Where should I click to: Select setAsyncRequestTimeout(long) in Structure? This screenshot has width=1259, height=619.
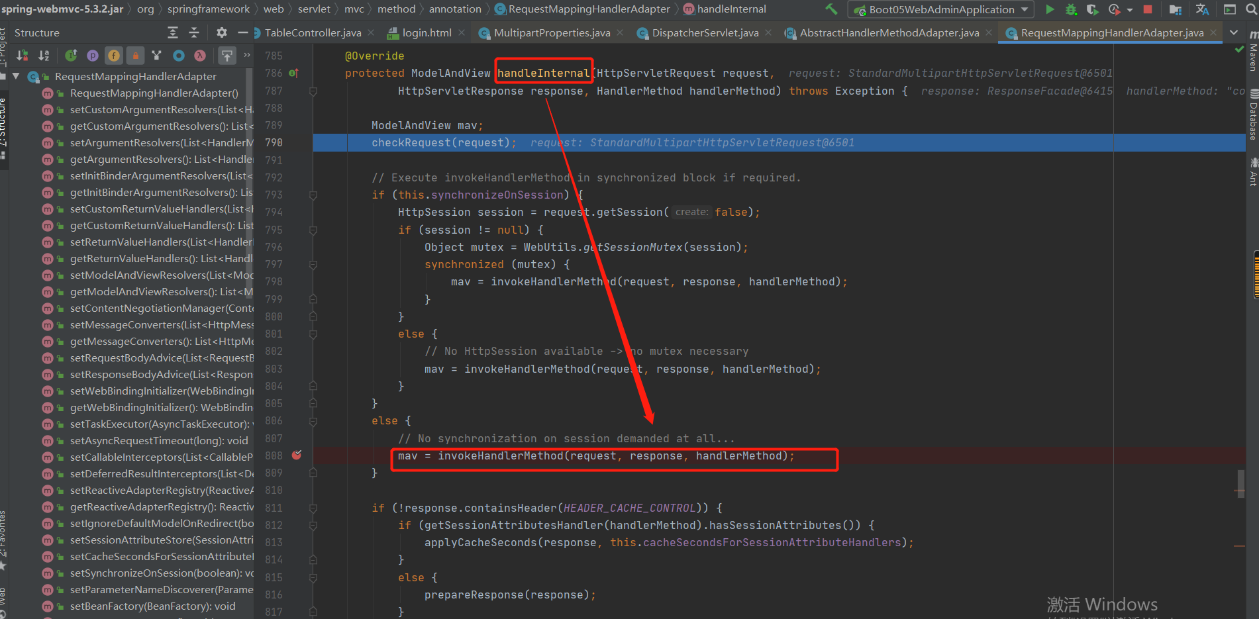pos(159,441)
